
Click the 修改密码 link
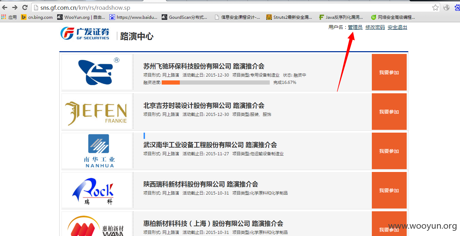375,27
